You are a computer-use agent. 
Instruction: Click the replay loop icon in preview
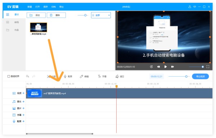coord(151,67)
